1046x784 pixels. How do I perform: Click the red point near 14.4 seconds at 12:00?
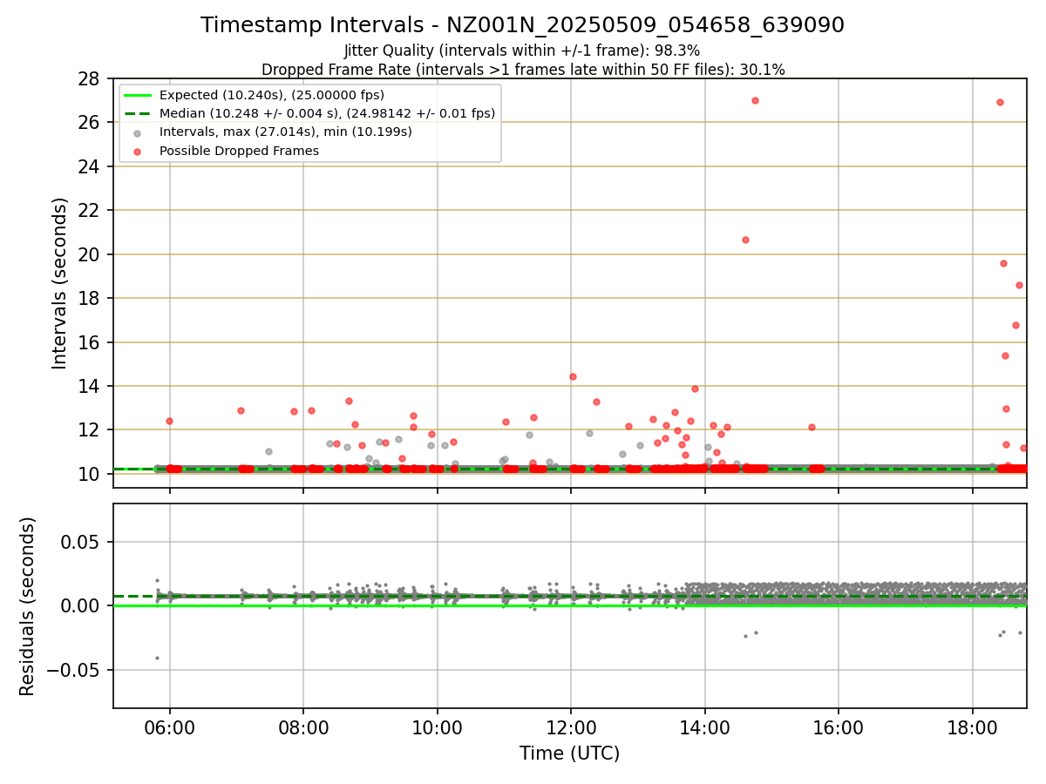573,376
